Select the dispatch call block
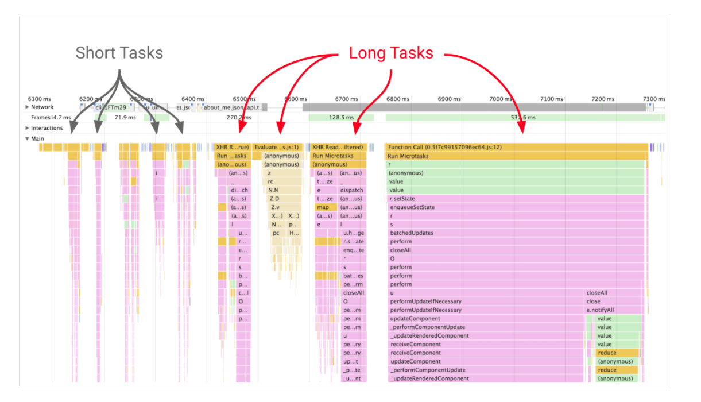 (x=351, y=190)
